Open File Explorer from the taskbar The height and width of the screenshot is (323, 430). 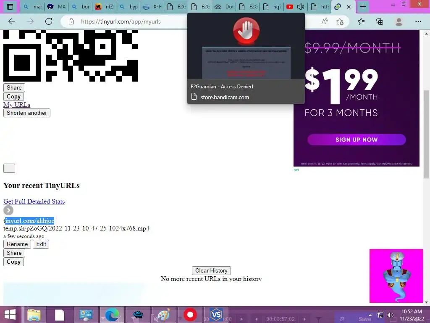(x=34, y=315)
